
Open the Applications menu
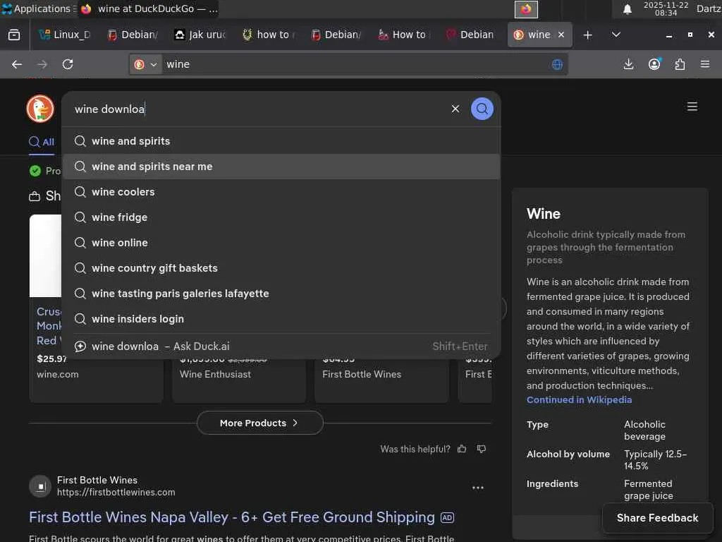tap(39, 8)
